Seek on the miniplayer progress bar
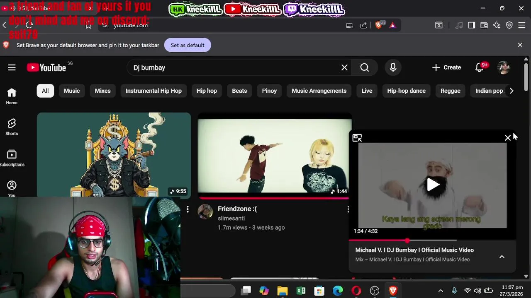This screenshot has width=531, height=298. coord(432,240)
